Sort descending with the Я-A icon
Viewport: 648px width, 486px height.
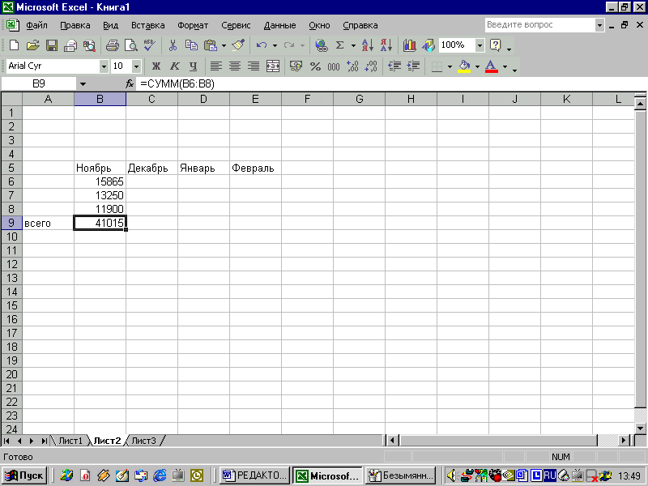(x=386, y=45)
